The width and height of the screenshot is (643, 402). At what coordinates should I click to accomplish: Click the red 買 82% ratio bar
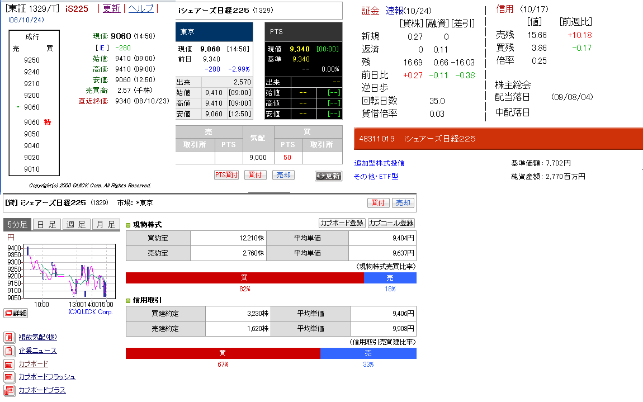[x=244, y=278]
